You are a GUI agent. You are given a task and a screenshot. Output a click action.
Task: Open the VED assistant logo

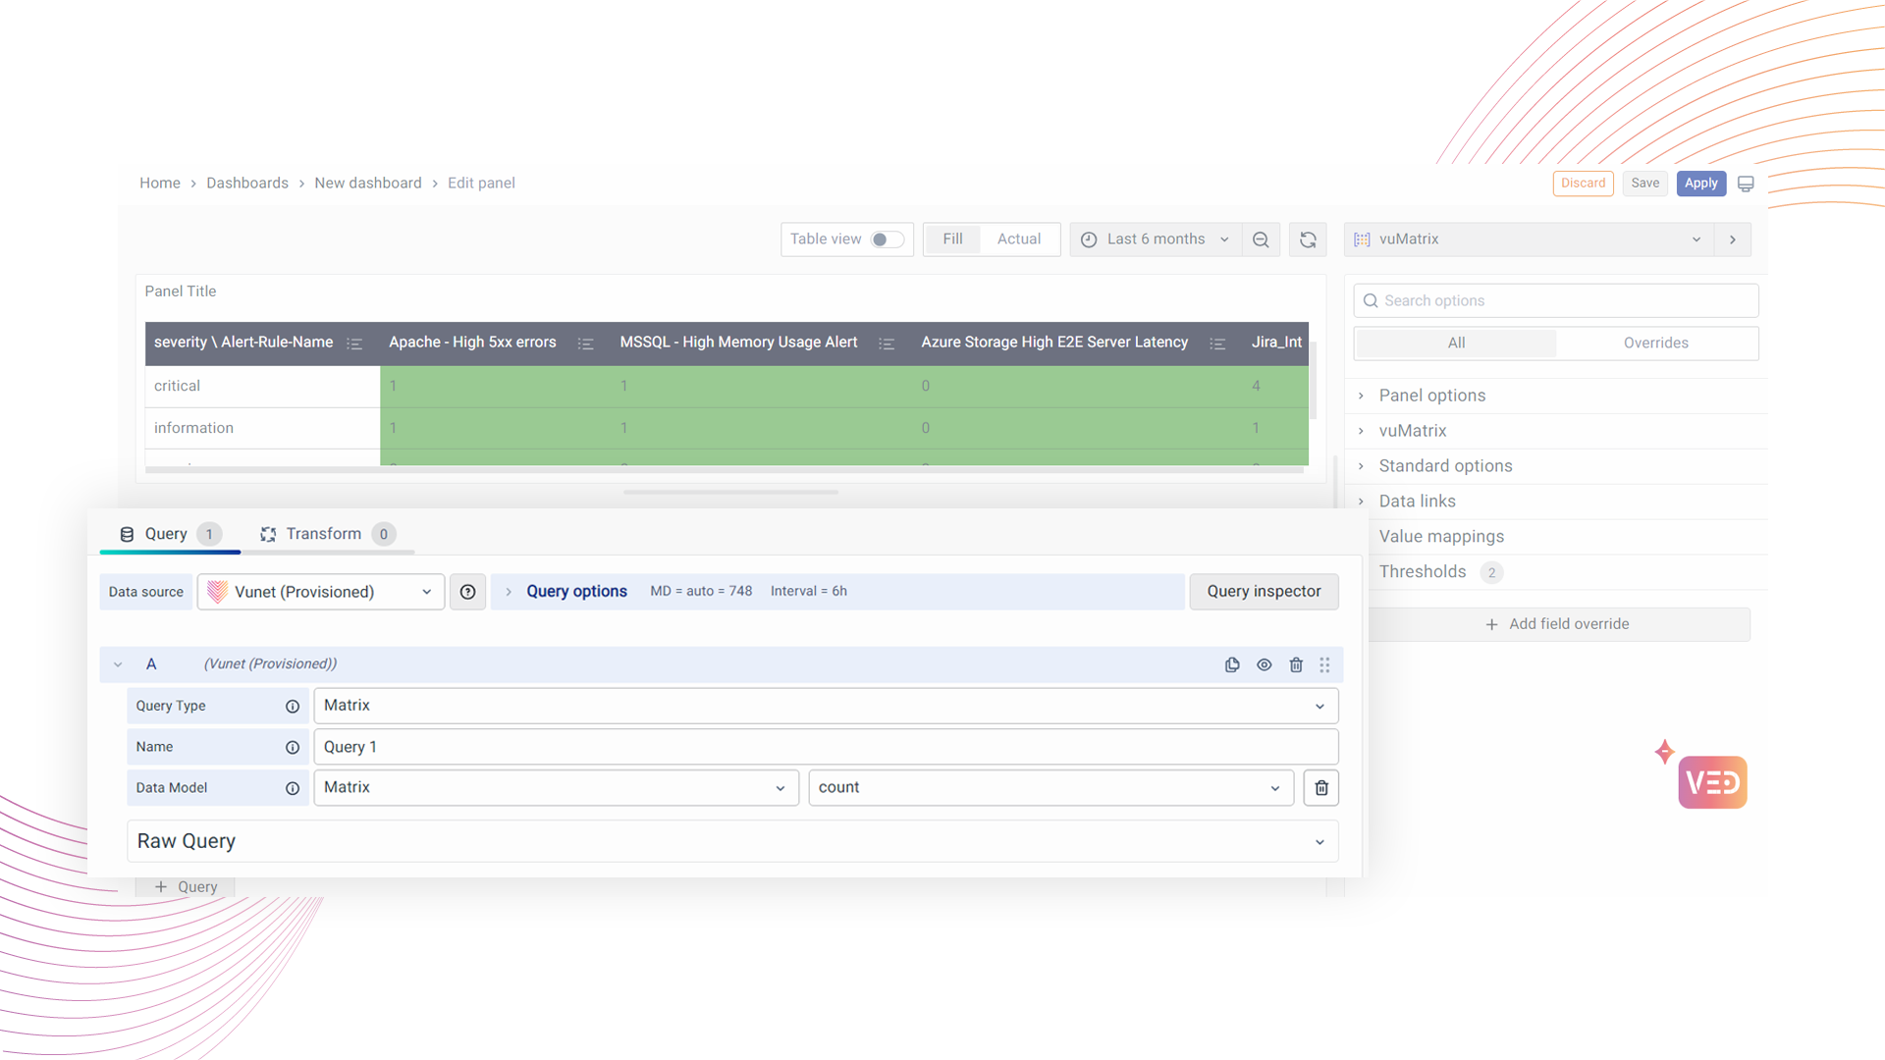(x=1711, y=782)
